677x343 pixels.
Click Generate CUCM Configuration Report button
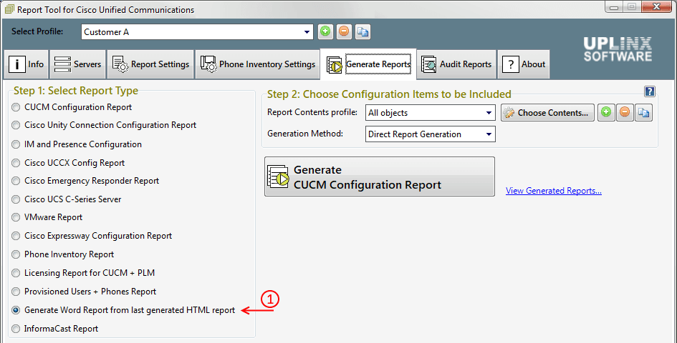point(380,177)
